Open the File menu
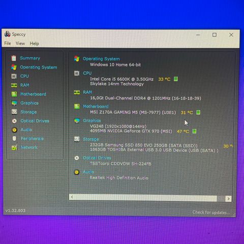244x244 pixels. [x=8, y=43]
